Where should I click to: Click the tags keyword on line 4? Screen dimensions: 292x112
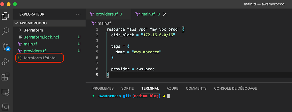(116, 46)
